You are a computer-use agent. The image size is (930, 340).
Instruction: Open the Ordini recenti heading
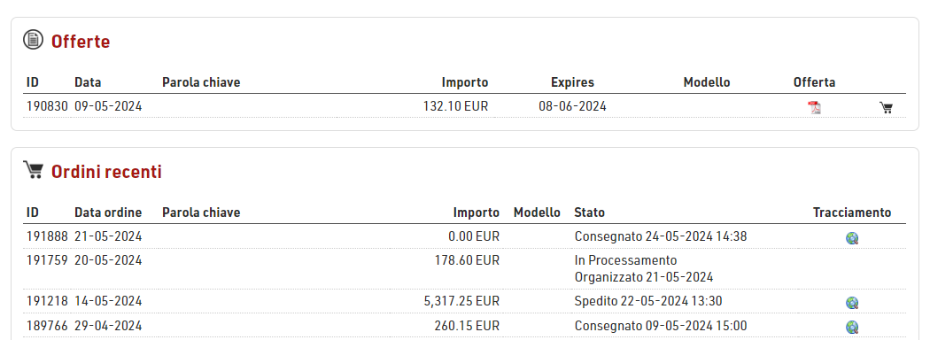click(106, 172)
